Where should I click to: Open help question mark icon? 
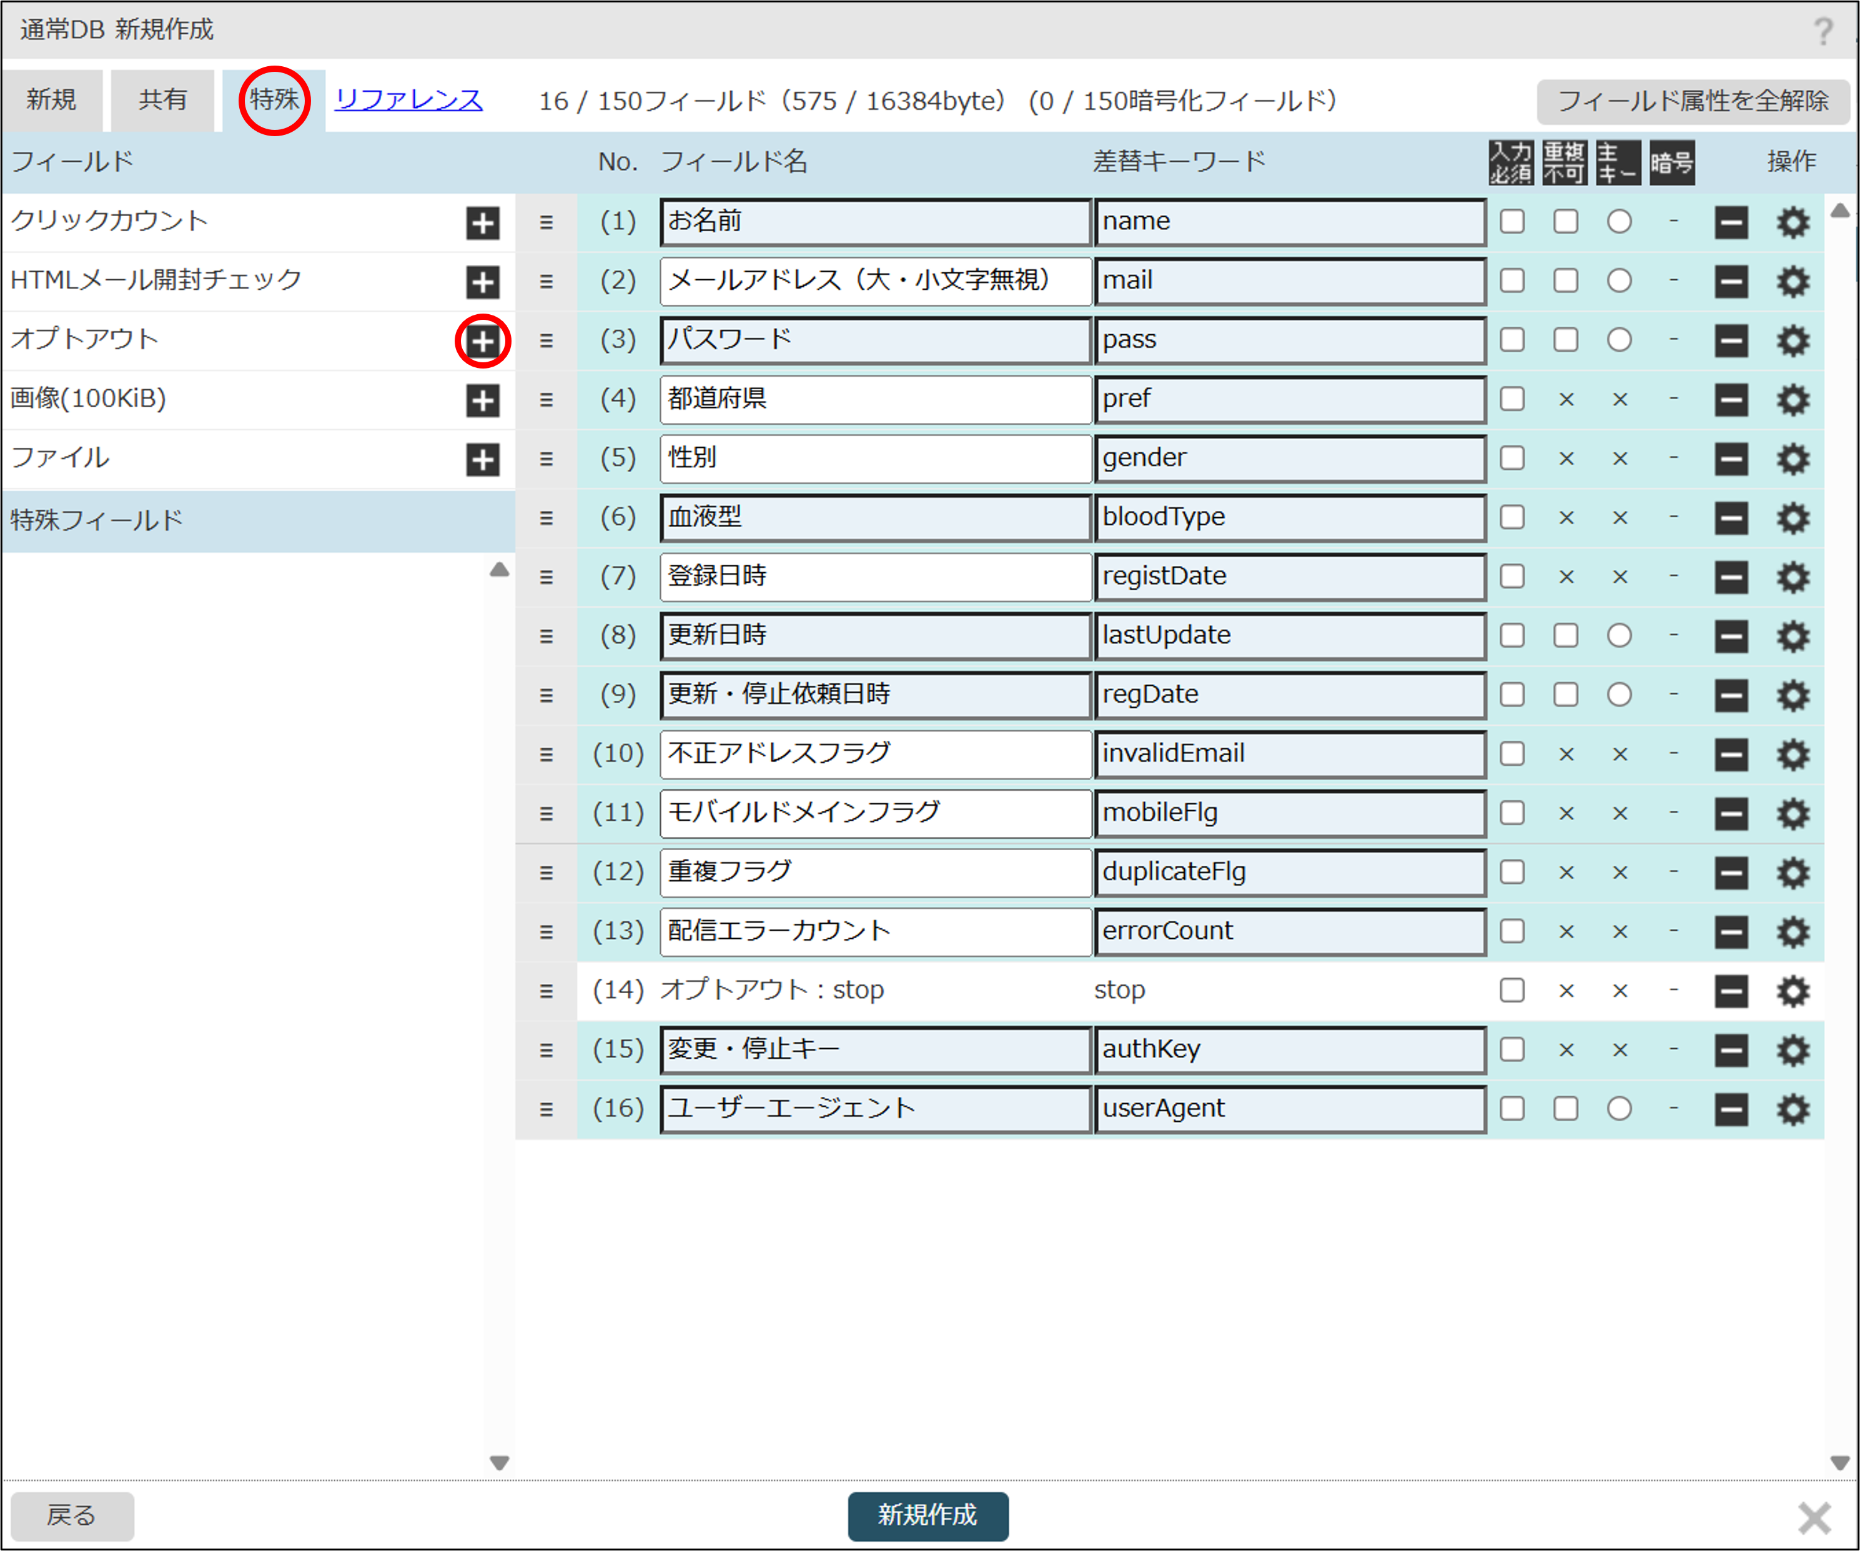tap(1822, 32)
